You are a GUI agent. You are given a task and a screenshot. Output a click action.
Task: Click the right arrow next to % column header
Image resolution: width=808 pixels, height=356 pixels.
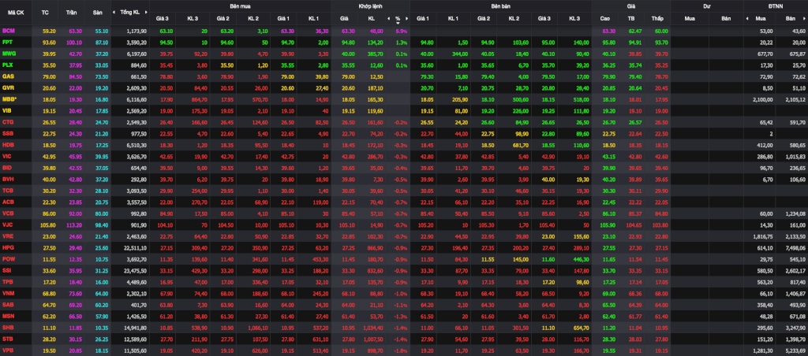[407, 19]
